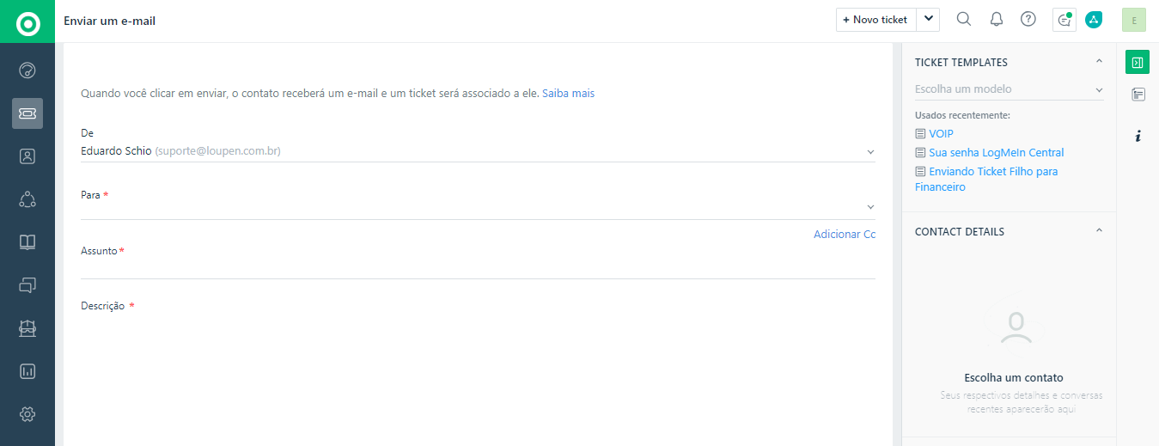Open the help question mark icon

(1028, 19)
